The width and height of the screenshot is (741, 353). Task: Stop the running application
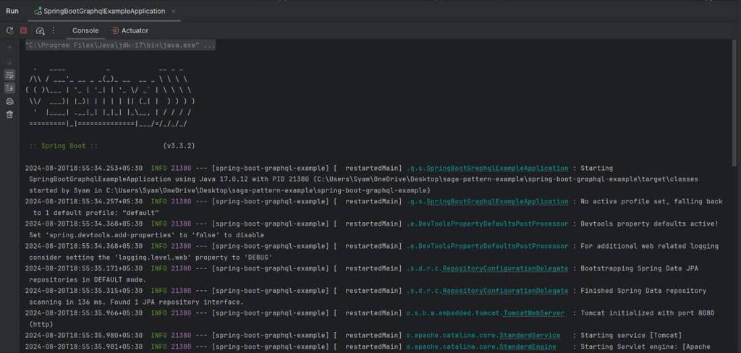pyautogui.click(x=23, y=30)
